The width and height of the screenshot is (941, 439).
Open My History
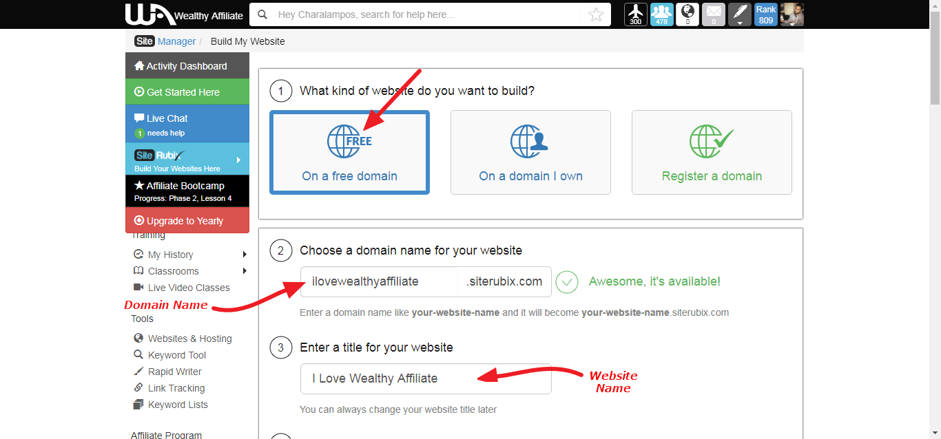coord(170,255)
